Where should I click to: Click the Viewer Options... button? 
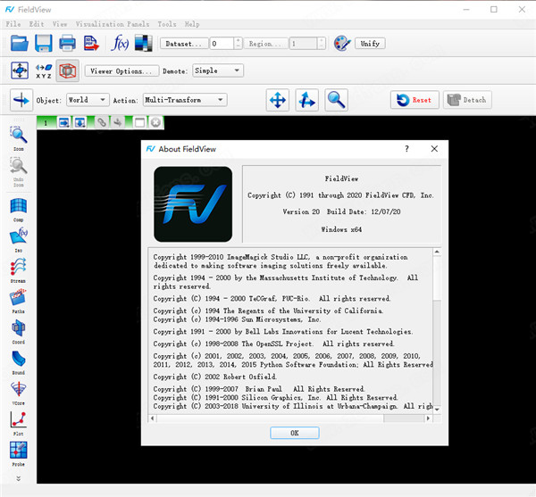click(121, 71)
